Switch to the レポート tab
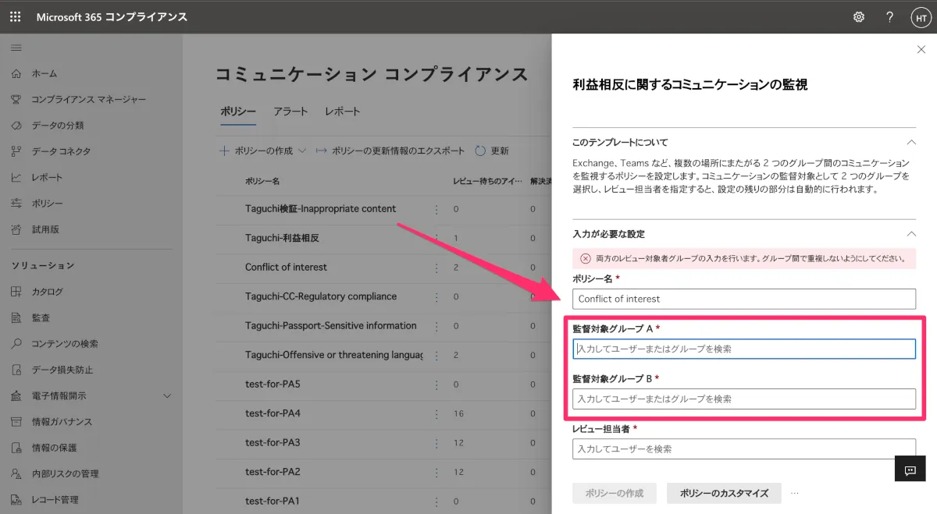This screenshot has height=514, width=937. [x=343, y=112]
